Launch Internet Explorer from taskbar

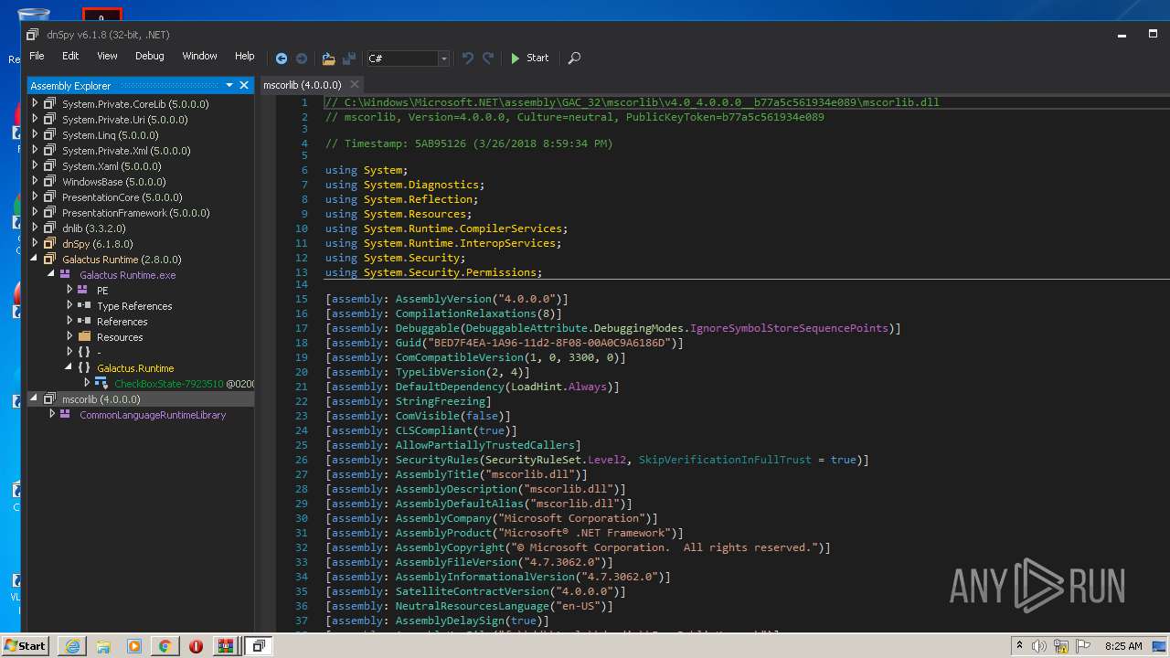72,646
